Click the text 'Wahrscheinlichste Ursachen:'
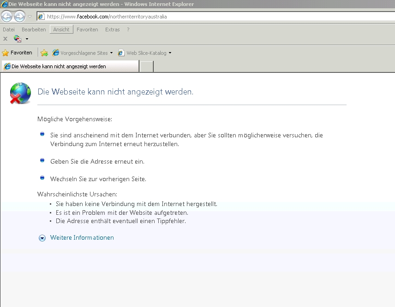Image resolution: width=395 pixels, height=307 pixels. 77,194
